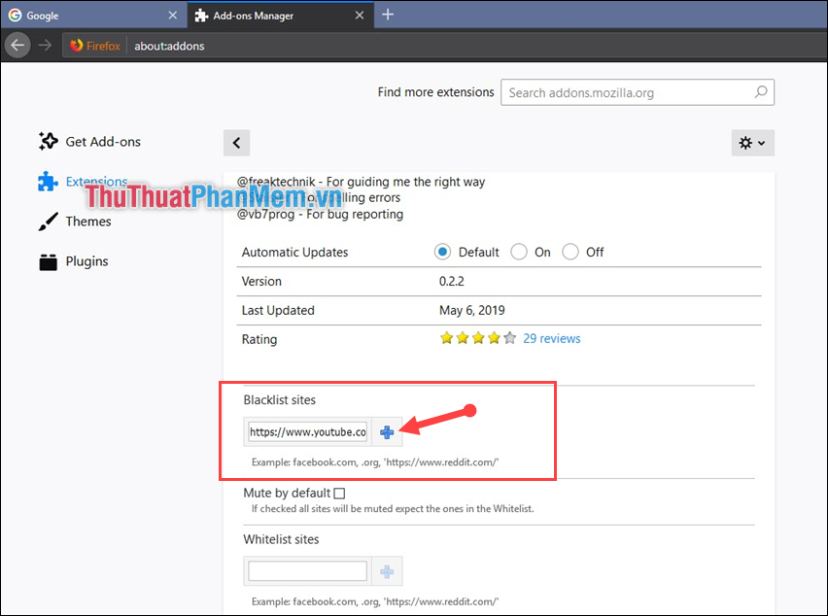The width and height of the screenshot is (828, 616).
Task: Select the Extensions puzzle piece icon
Action: 48,181
